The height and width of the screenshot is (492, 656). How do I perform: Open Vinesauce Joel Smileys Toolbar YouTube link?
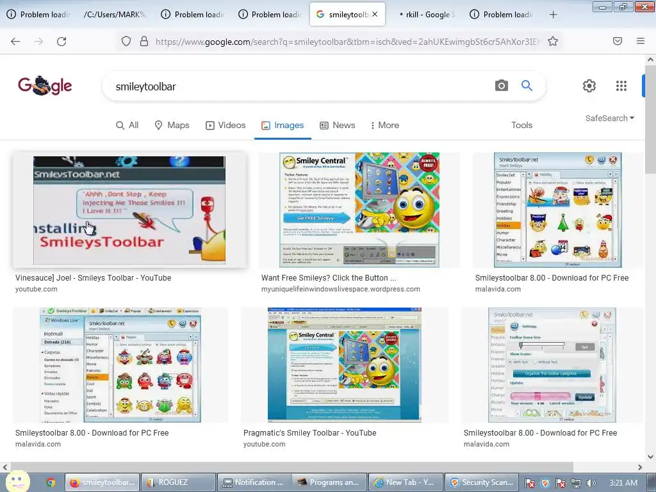[94, 278]
